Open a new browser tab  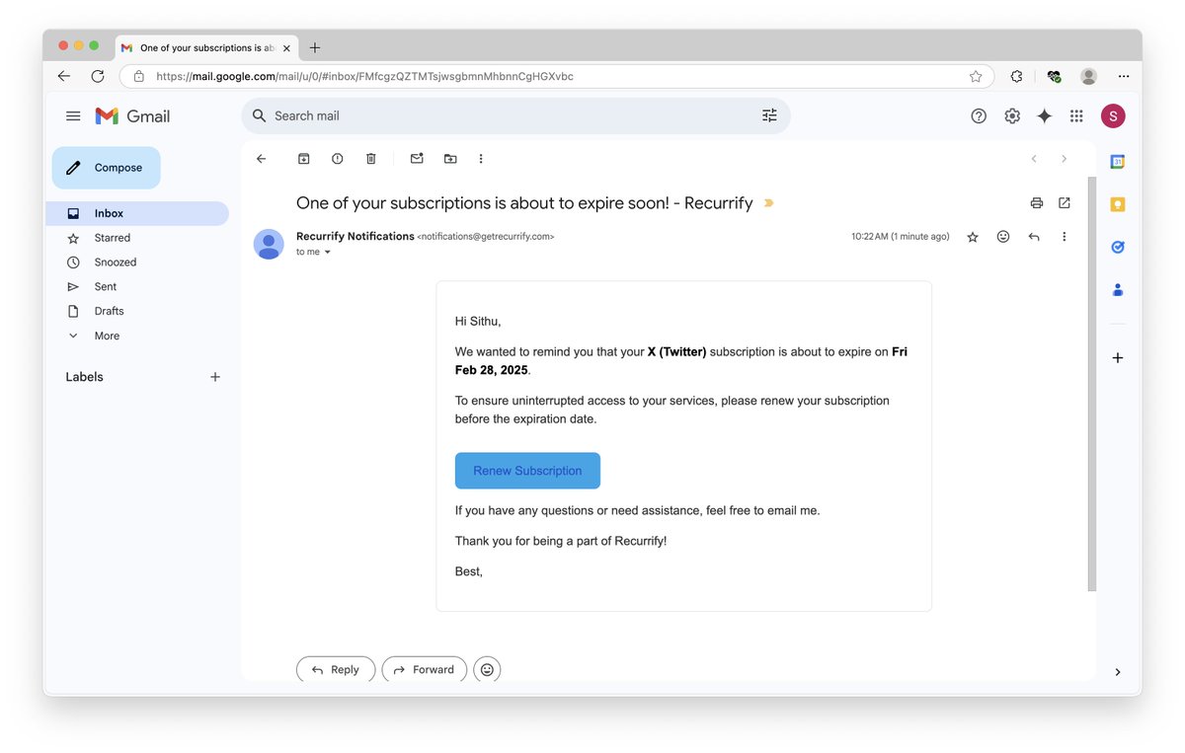pos(315,47)
